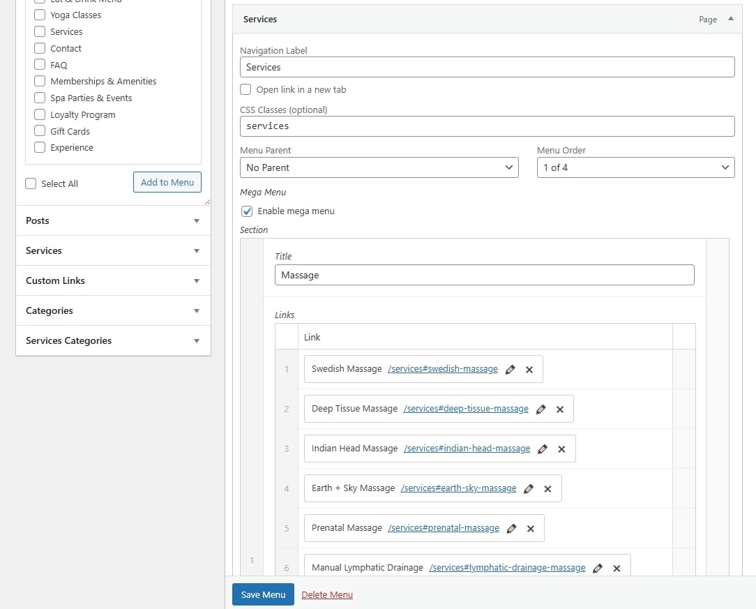The width and height of the screenshot is (756, 609).
Task: Click the Save Menu button
Action: [x=263, y=594]
